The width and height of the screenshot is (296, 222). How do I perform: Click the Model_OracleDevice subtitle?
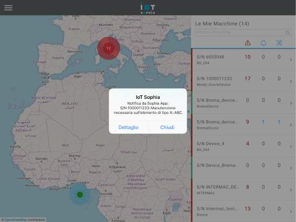click(x=213, y=84)
